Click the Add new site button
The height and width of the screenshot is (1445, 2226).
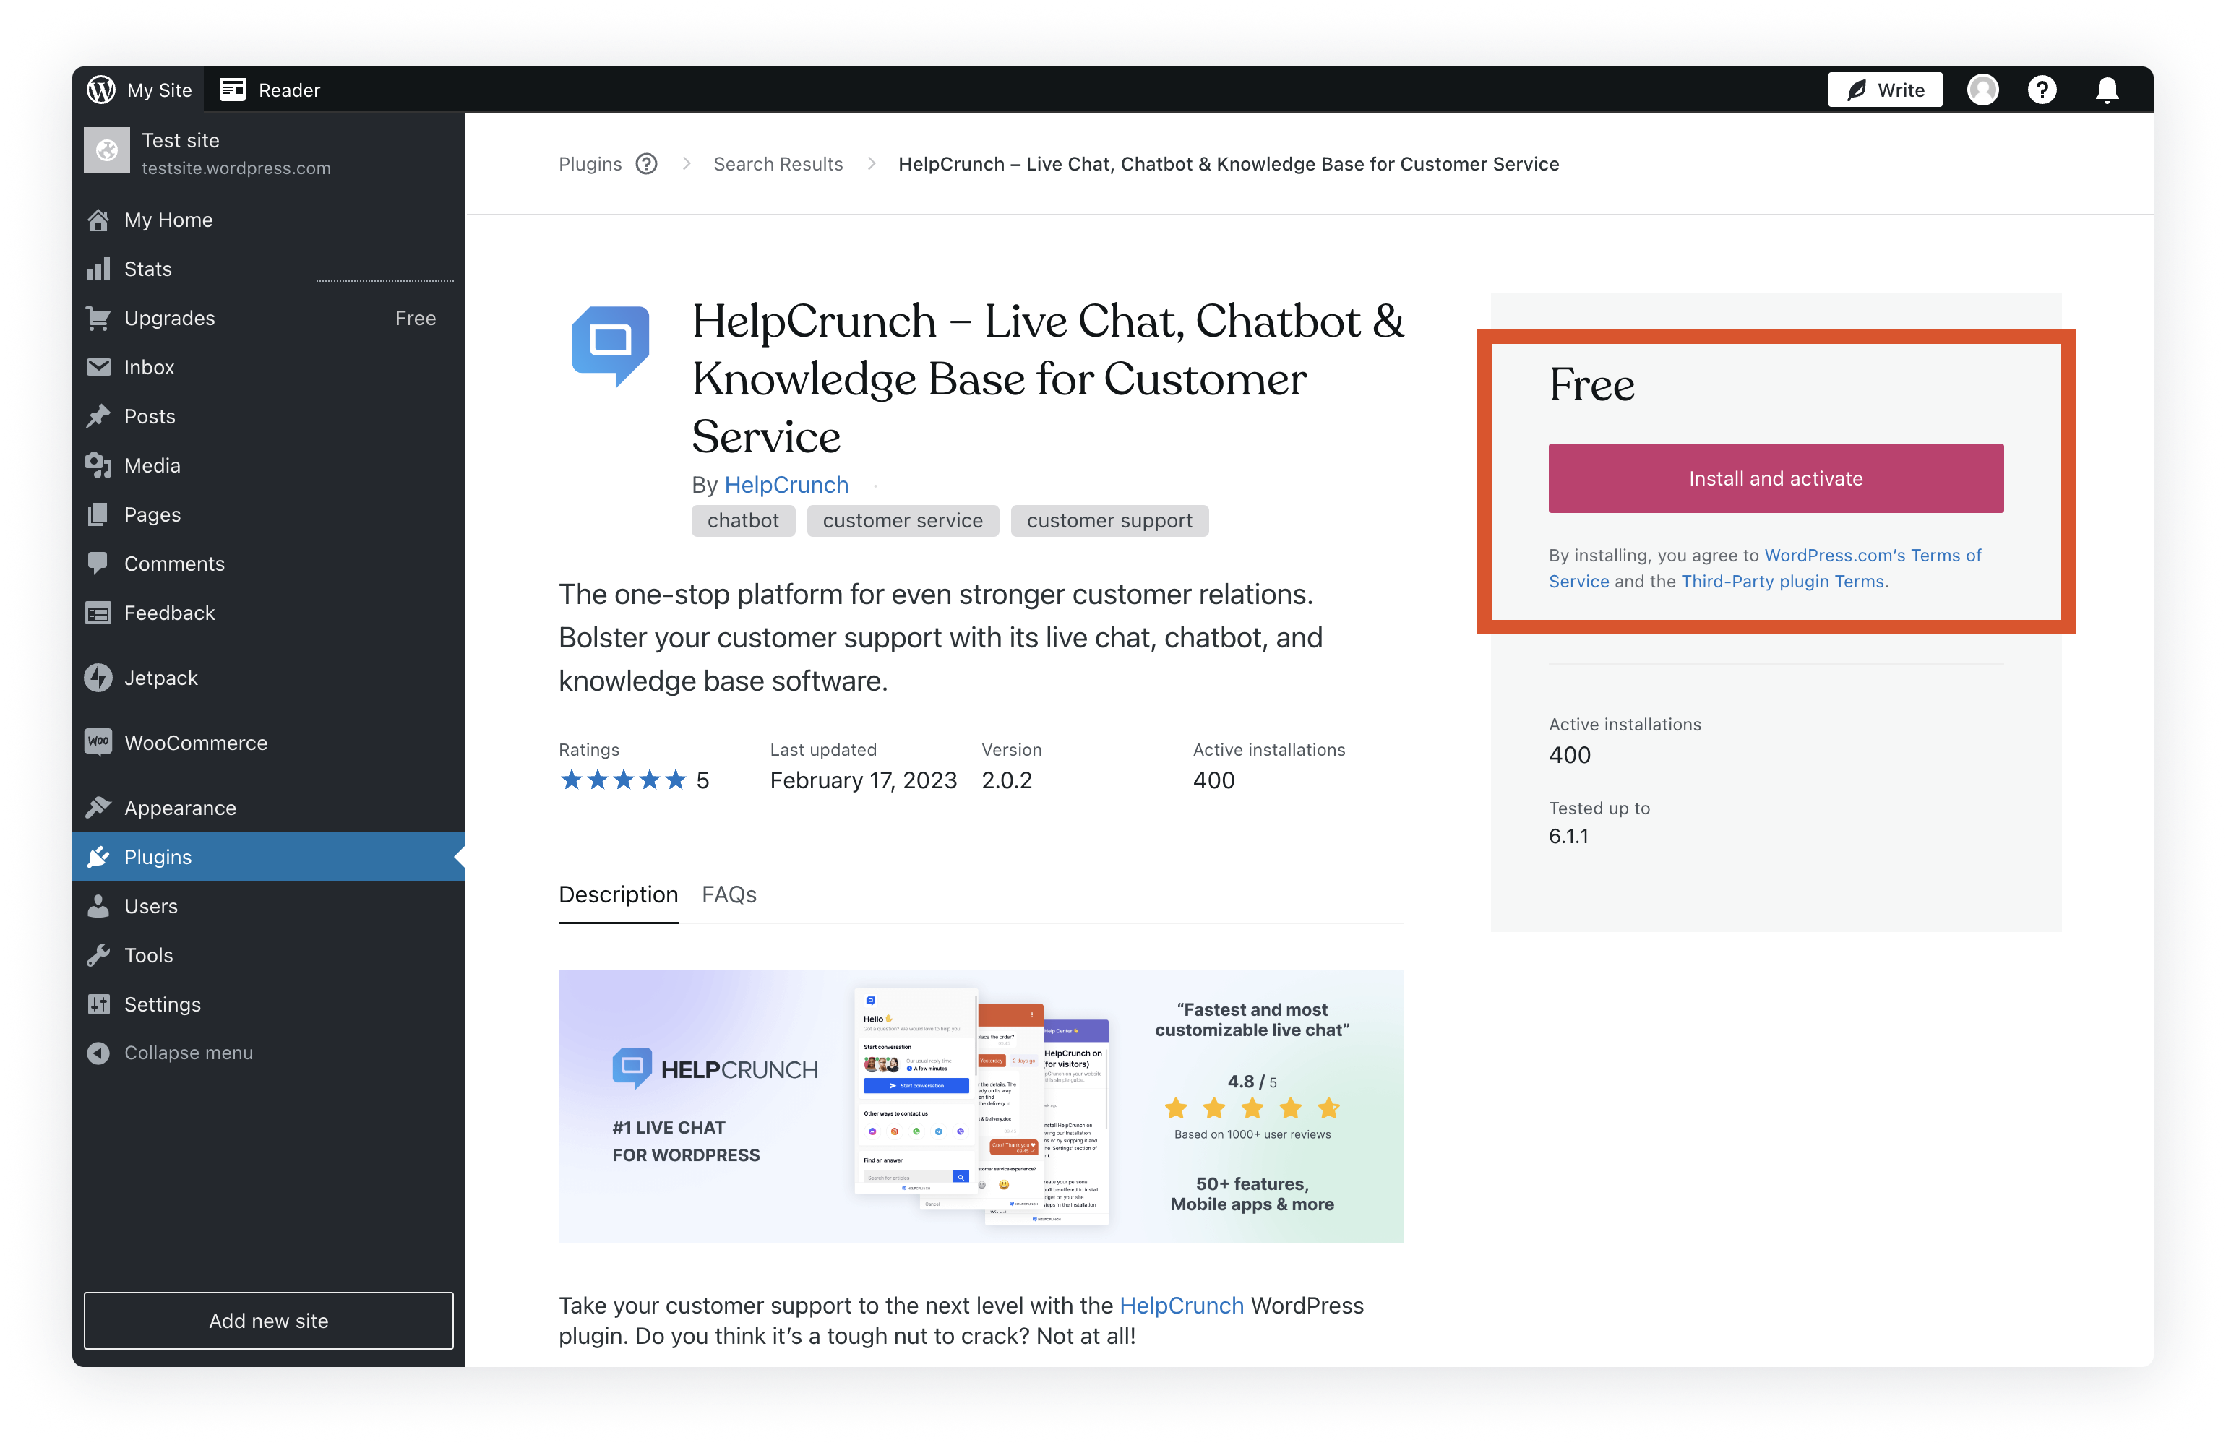(x=267, y=1320)
